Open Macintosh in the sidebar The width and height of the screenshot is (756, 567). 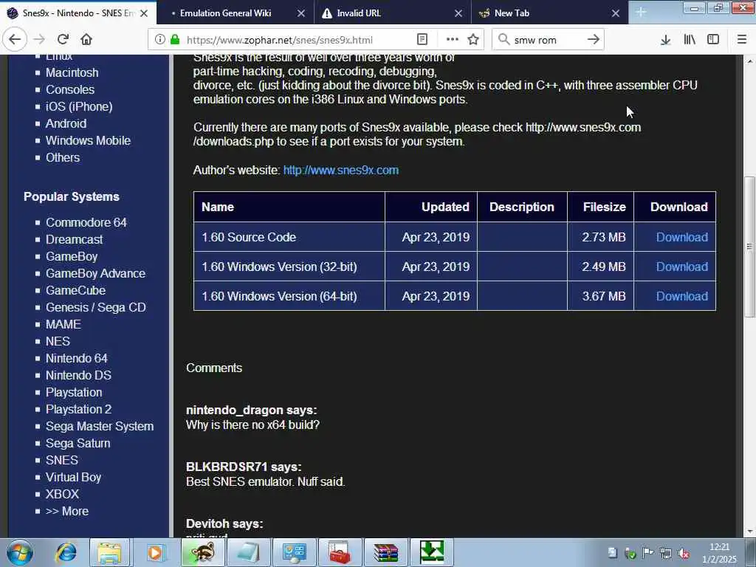point(72,72)
